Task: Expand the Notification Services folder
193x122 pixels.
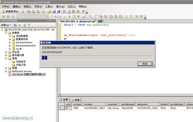Action: (x=6, y=71)
